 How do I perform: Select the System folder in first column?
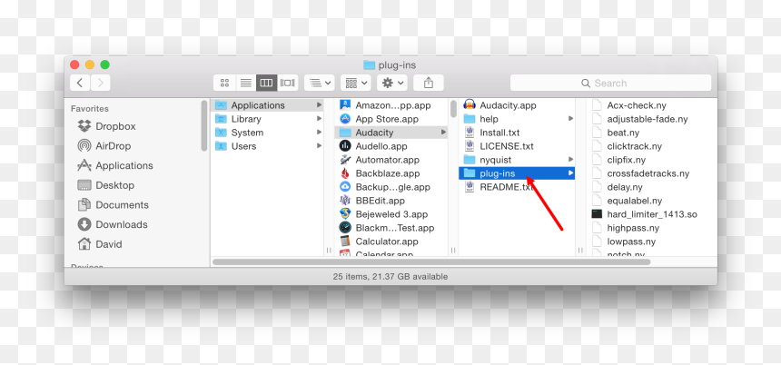pos(267,133)
